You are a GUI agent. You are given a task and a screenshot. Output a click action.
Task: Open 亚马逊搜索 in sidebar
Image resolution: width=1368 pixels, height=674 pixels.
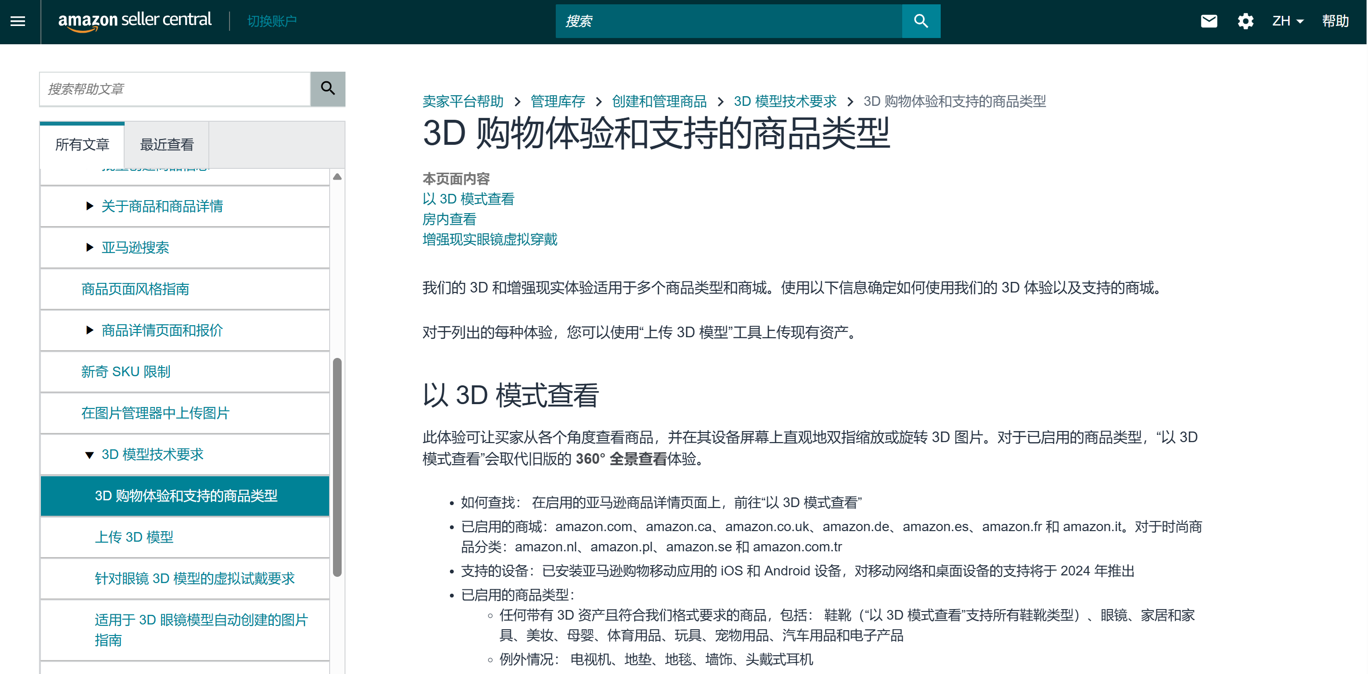(x=135, y=247)
